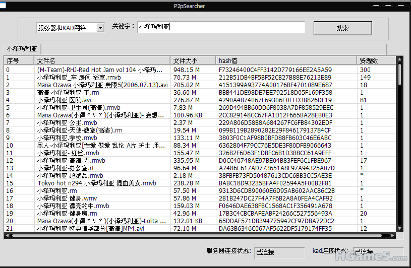Viewport: 411px width, 268px height.
Task: Click the horizontal scrollbar left arrow
Action: (x=8, y=235)
